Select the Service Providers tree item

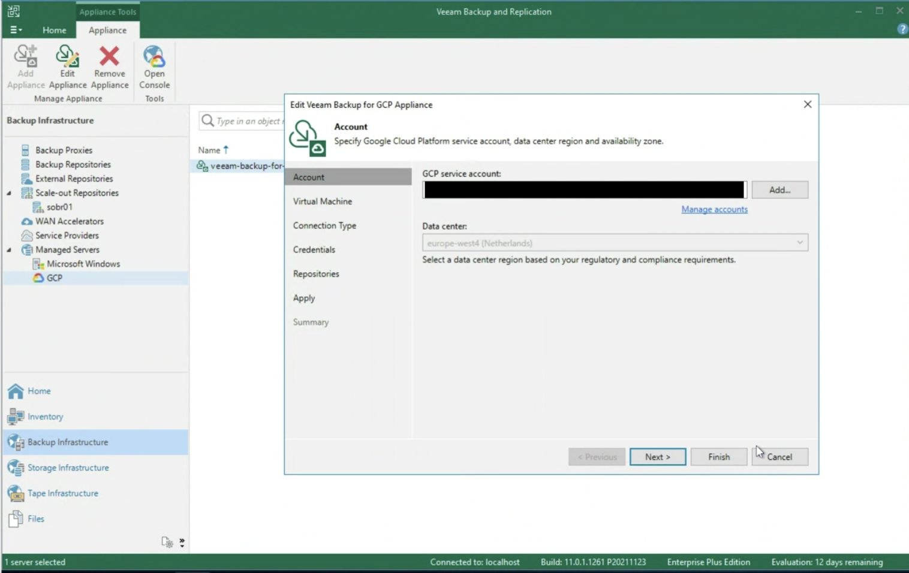[x=67, y=236]
